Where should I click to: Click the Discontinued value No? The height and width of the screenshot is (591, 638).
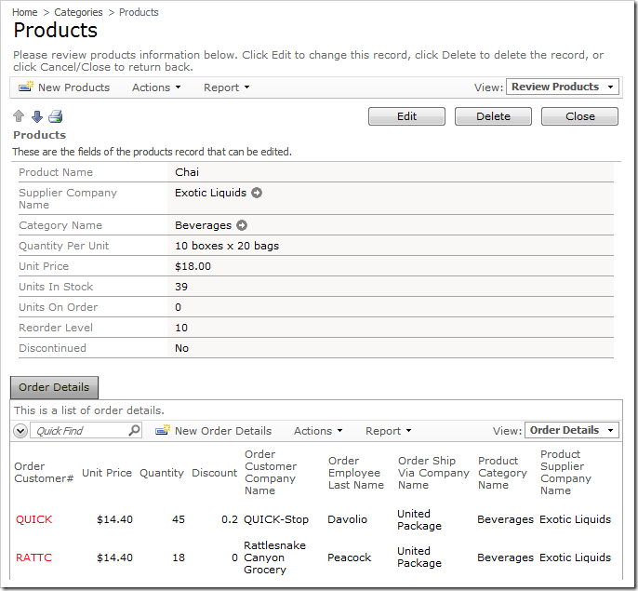pyautogui.click(x=181, y=348)
